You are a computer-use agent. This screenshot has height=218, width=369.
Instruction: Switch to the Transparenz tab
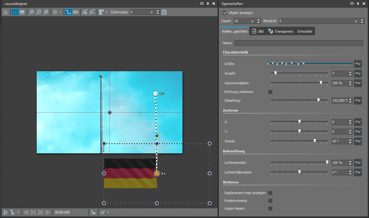coord(280,31)
